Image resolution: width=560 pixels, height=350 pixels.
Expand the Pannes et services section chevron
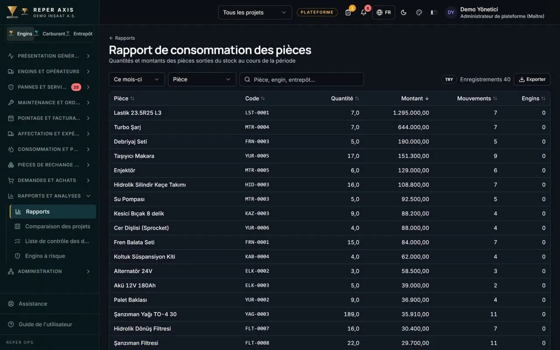[x=88, y=87]
